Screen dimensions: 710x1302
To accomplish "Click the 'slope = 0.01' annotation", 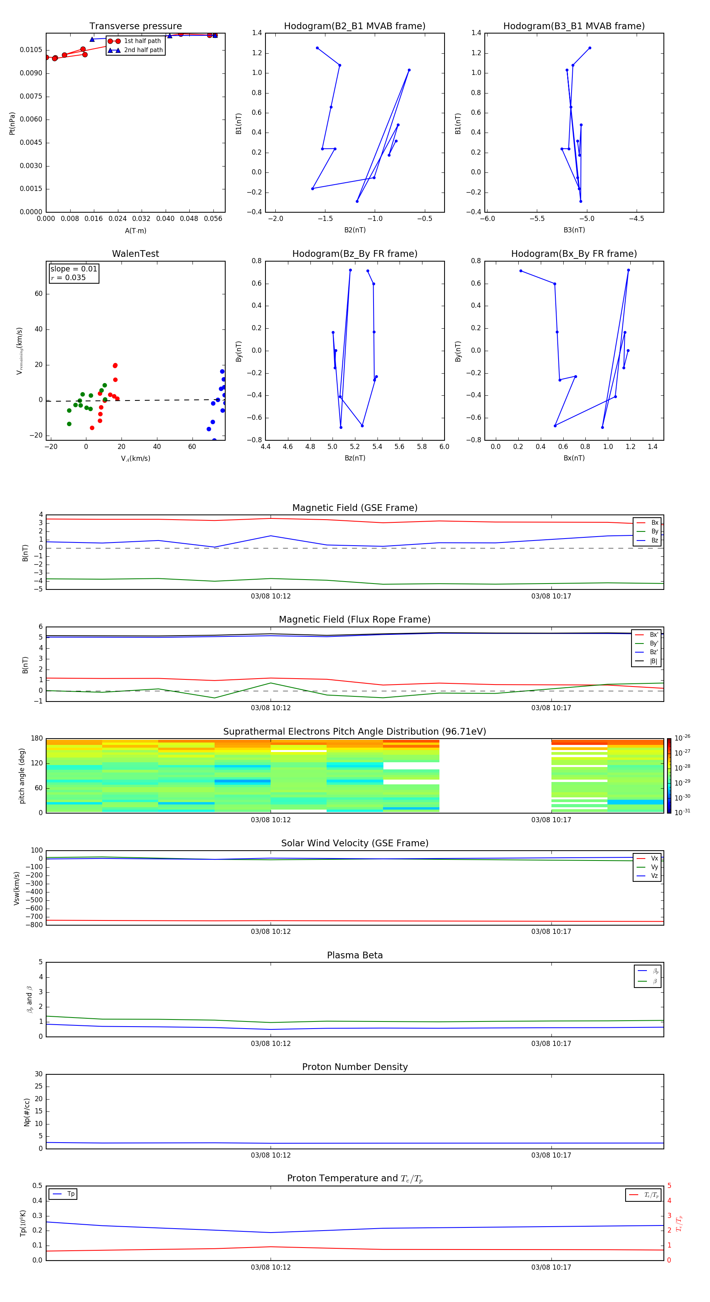I will [x=74, y=269].
